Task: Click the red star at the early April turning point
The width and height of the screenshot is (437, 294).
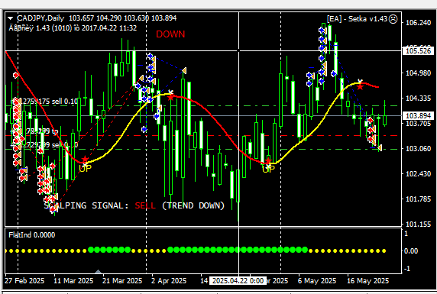Action: point(170,97)
